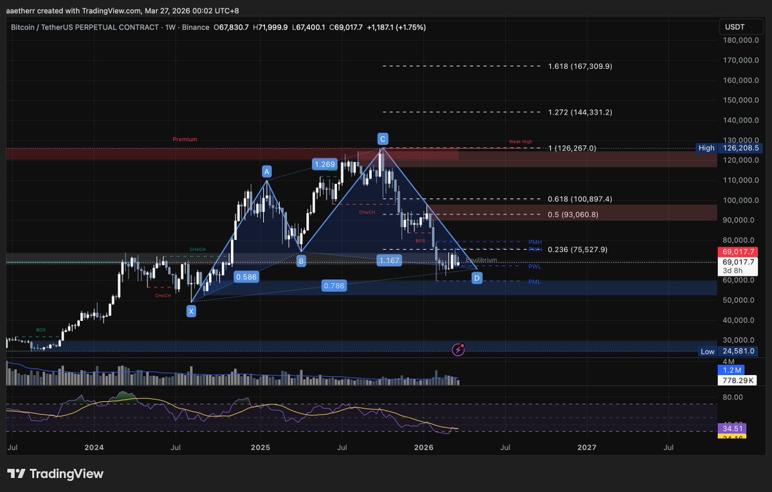Click the 2026 time axis label
This screenshot has height=492, width=772.
pyautogui.click(x=423, y=446)
